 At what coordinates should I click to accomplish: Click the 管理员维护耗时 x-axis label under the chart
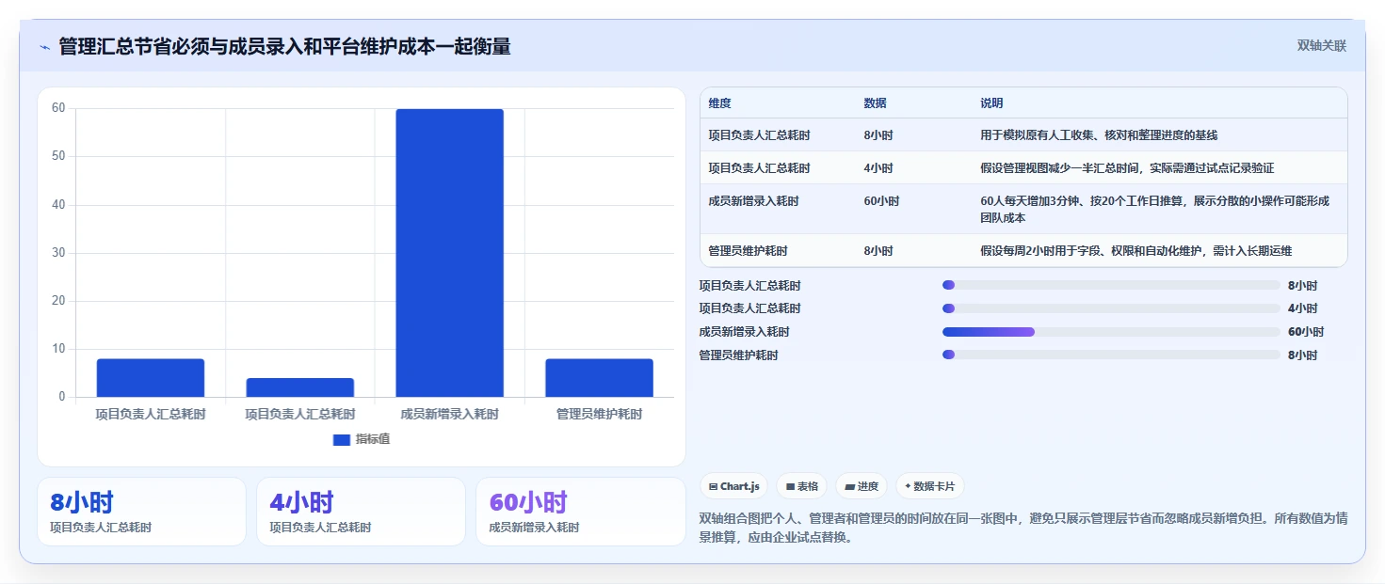[x=599, y=414]
